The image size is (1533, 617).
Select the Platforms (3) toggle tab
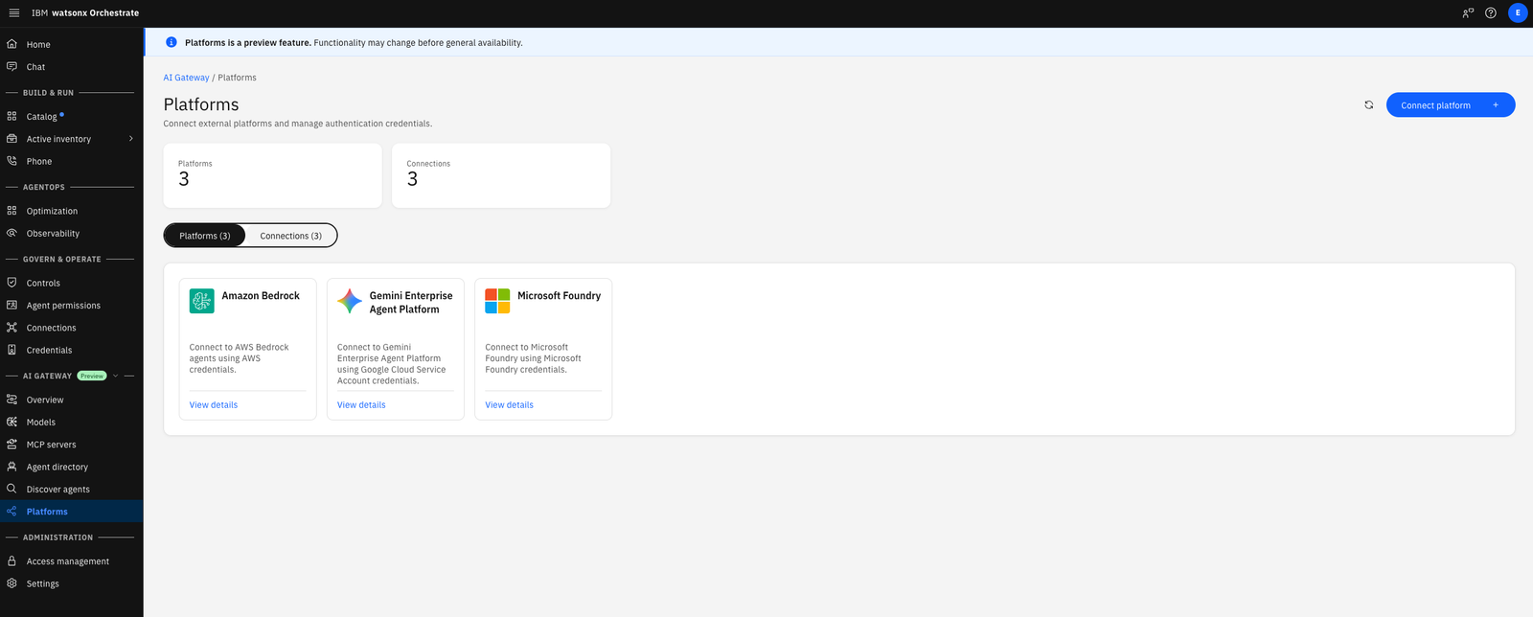(x=205, y=236)
